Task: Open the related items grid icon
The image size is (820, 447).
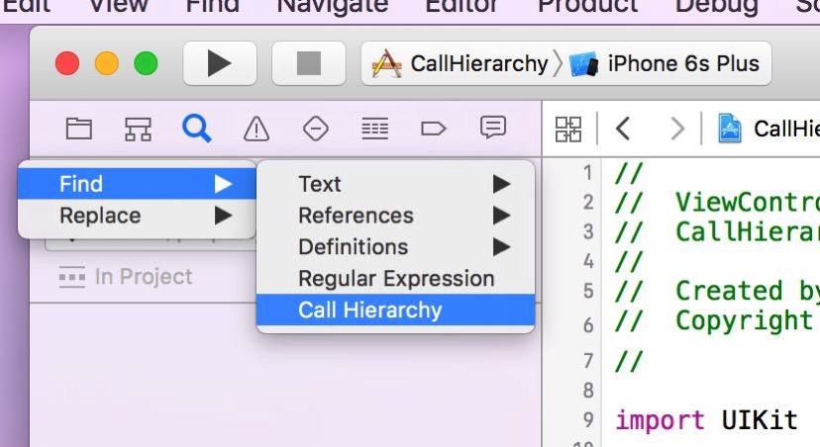Action: tap(568, 129)
